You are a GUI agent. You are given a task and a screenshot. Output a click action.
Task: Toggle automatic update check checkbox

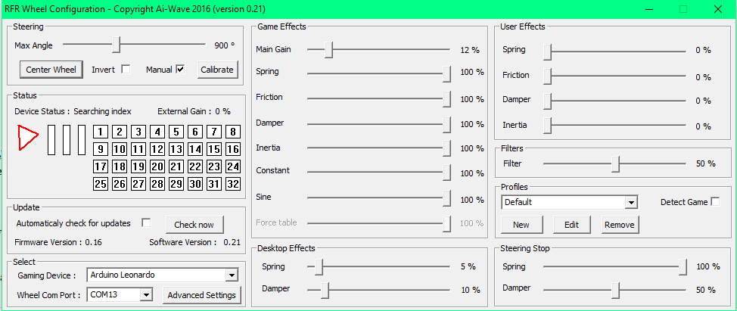tap(146, 222)
